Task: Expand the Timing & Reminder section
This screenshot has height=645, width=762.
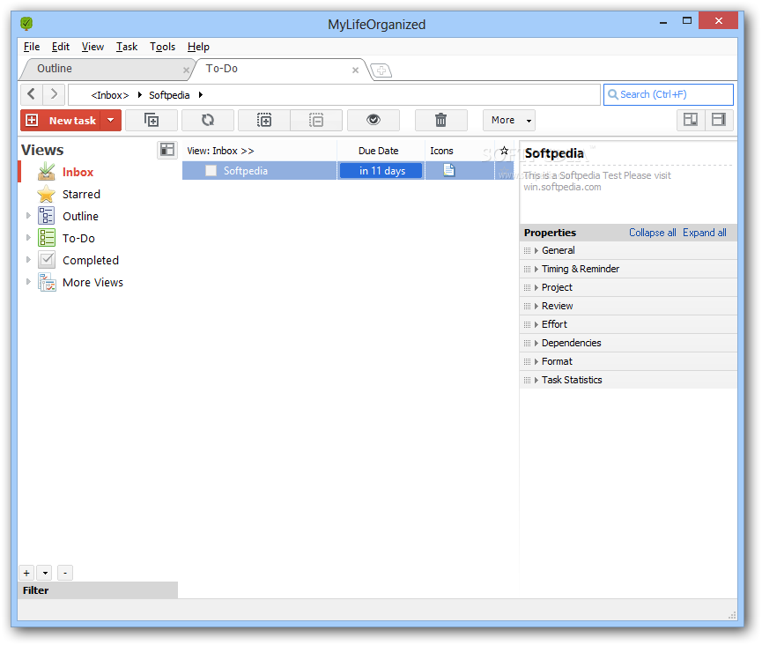Action: 628,269
